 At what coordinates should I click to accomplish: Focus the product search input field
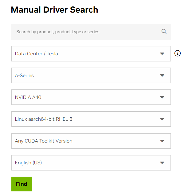pos(91,32)
